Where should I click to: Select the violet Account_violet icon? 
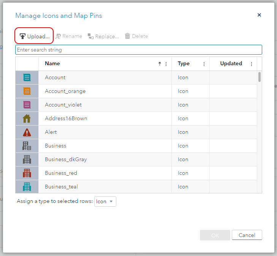click(27, 105)
